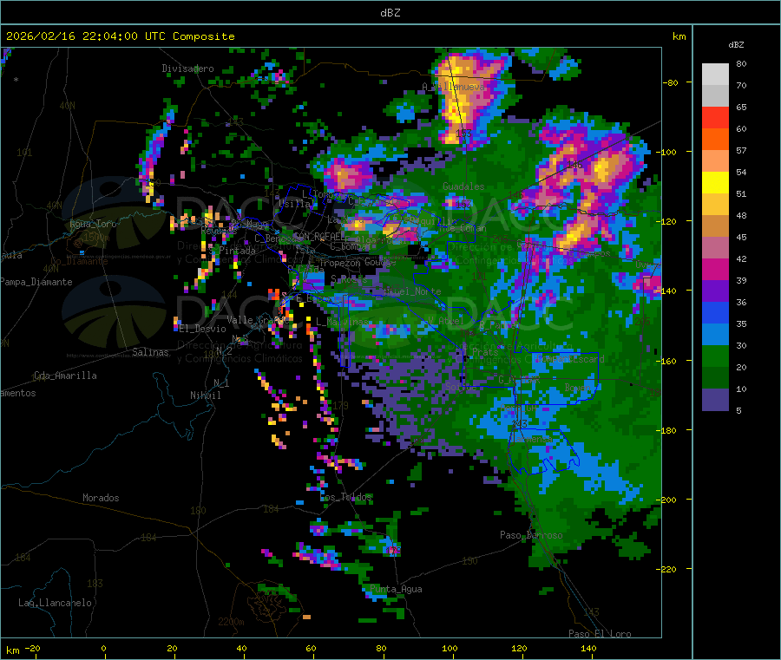Click the Tropezon Goudge place label

[358, 263]
